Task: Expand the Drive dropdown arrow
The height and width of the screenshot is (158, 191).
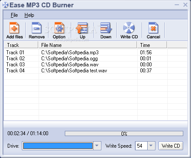Action: (x=97, y=146)
